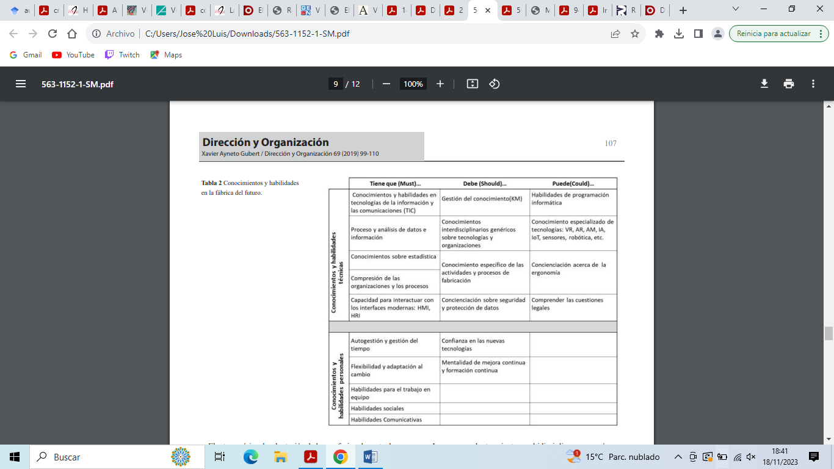Image resolution: width=834 pixels, height=469 pixels.
Task: Open the Chrome extensions puzzle icon
Action: (659, 34)
